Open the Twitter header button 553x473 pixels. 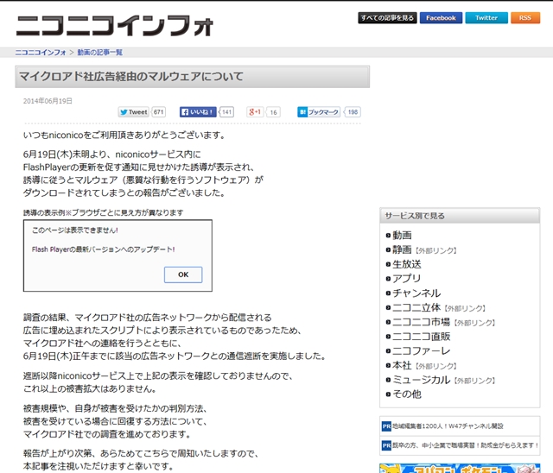pos(486,18)
